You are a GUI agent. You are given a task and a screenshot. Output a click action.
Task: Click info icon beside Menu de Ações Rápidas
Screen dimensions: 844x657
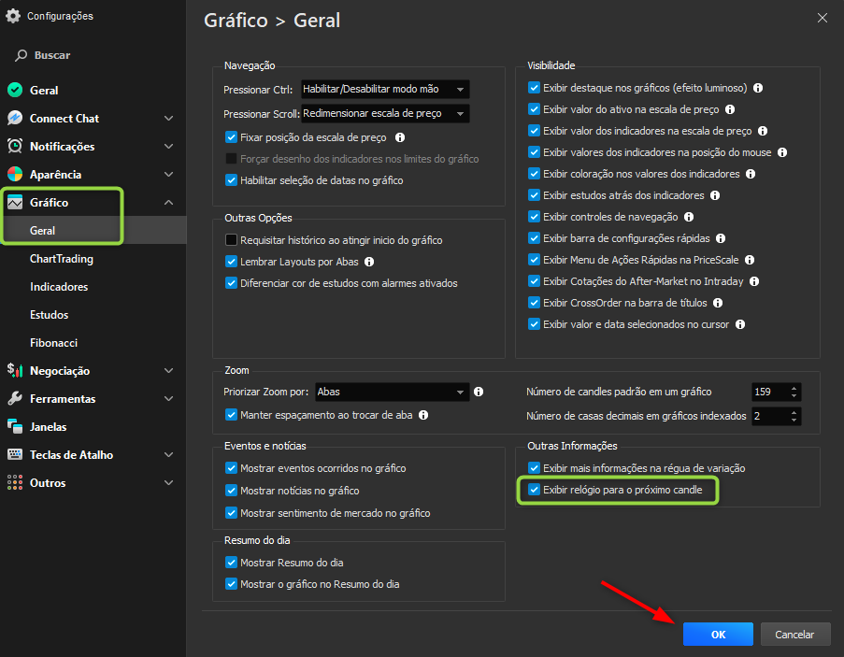click(750, 260)
